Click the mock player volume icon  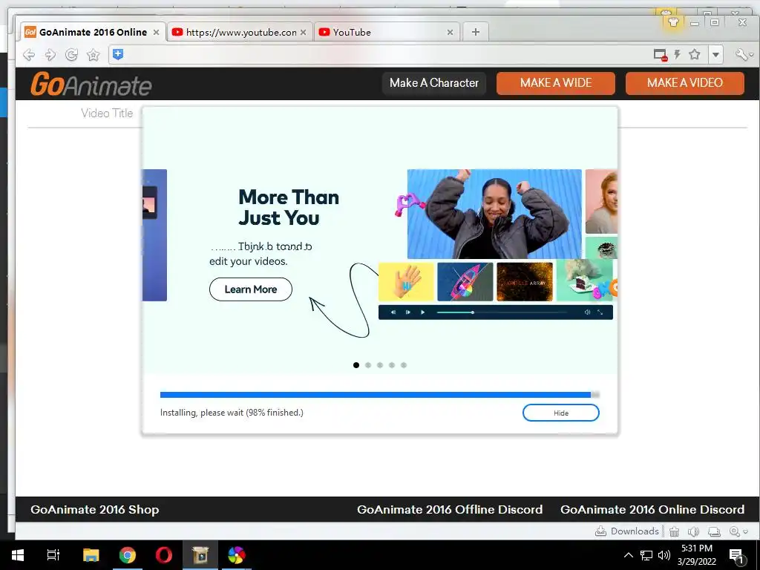[587, 312]
